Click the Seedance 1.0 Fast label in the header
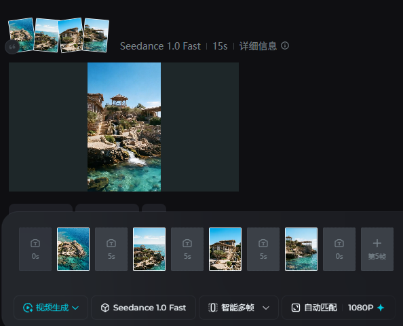This screenshot has height=326, width=403. coord(160,46)
